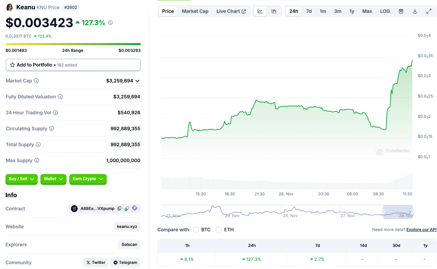The width and height of the screenshot is (437, 269).
Task: Click Add to Portfolio button
Action: point(73,65)
